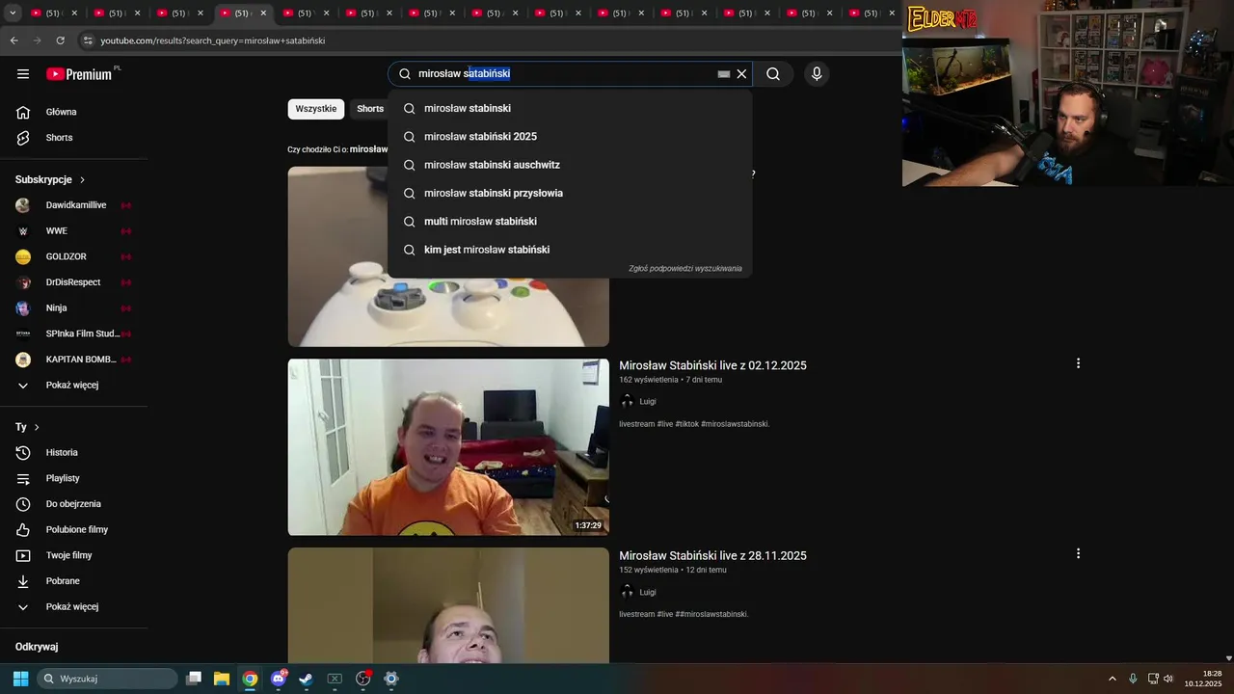
Task: Open title 'Mirosław Stabiński live z 28.11.2025'
Action: (x=712, y=556)
